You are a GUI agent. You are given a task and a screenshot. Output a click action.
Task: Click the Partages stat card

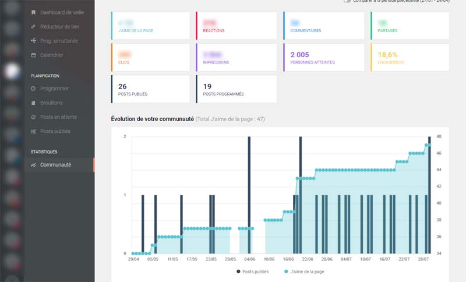pyautogui.click(x=410, y=26)
